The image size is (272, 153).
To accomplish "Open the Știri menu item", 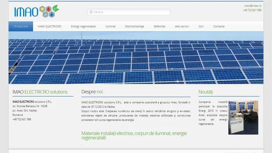I will pyautogui.click(x=201, y=26).
